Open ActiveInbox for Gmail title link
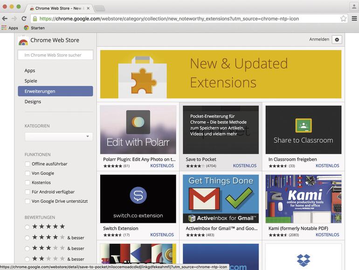359x270 pixels. point(221,228)
